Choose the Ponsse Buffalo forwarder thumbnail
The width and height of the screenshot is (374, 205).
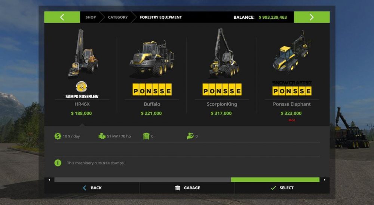pyautogui.click(x=152, y=59)
